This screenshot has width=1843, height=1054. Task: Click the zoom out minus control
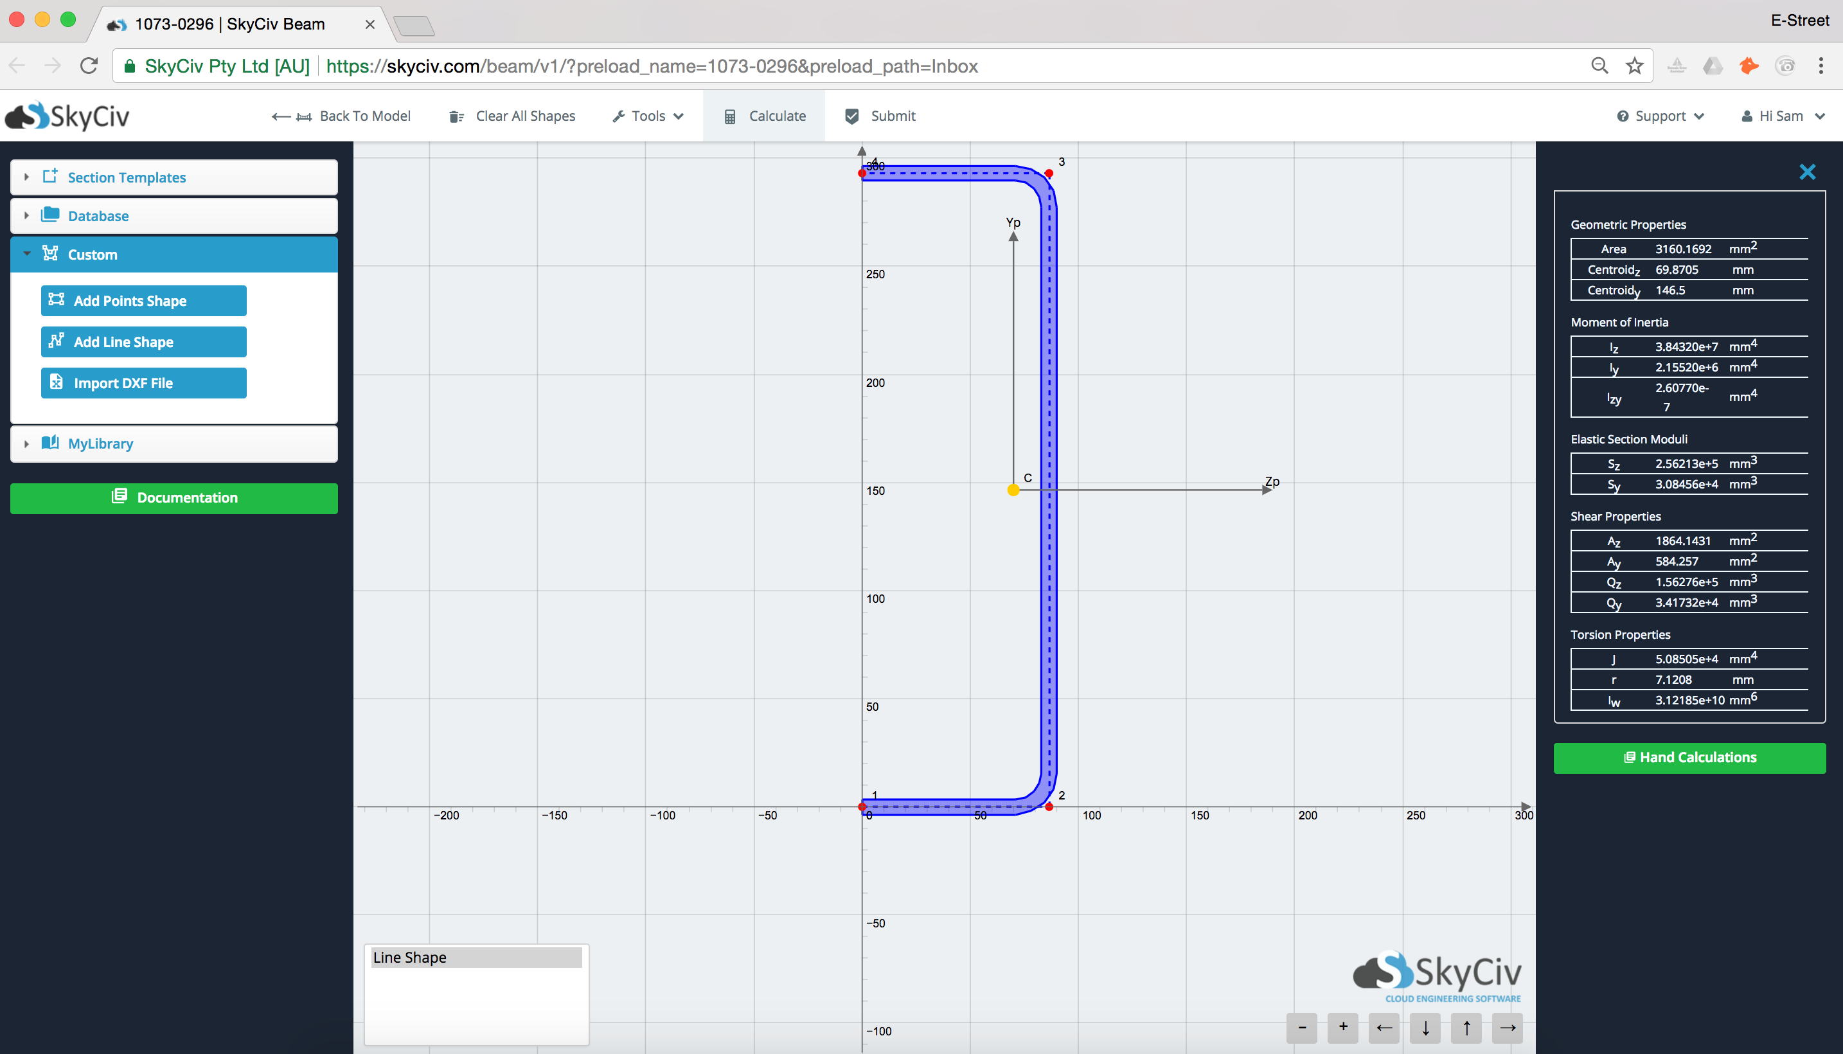[x=1301, y=1028]
